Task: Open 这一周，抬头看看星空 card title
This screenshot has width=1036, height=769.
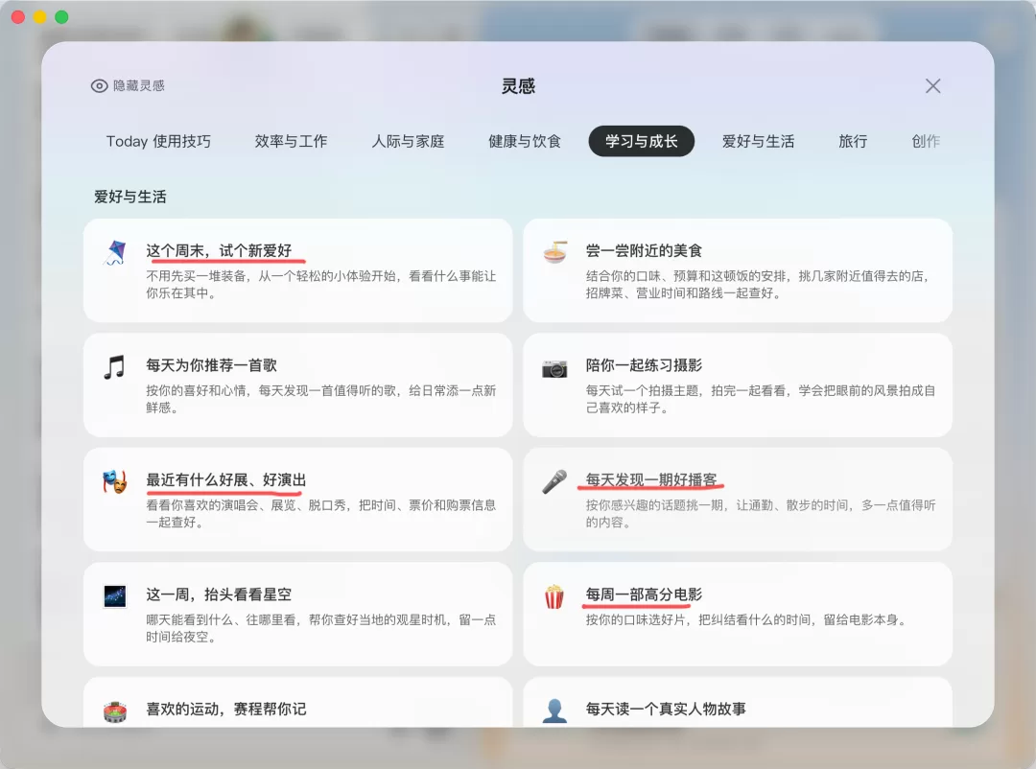Action: (219, 594)
